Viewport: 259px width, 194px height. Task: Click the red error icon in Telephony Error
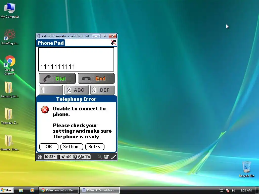coord(45,110)
